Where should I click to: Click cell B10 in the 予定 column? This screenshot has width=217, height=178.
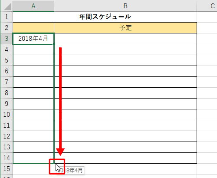125,115
